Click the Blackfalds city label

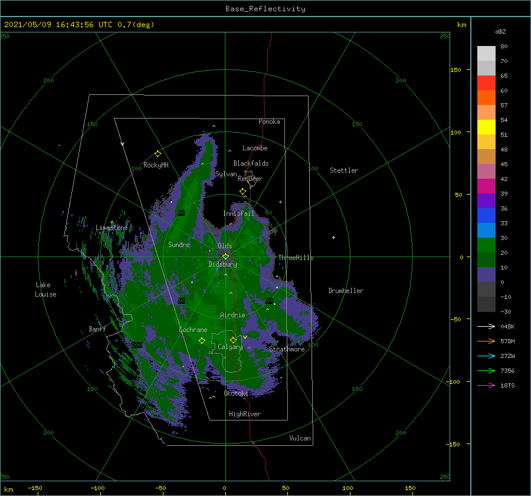click(251, 163)
